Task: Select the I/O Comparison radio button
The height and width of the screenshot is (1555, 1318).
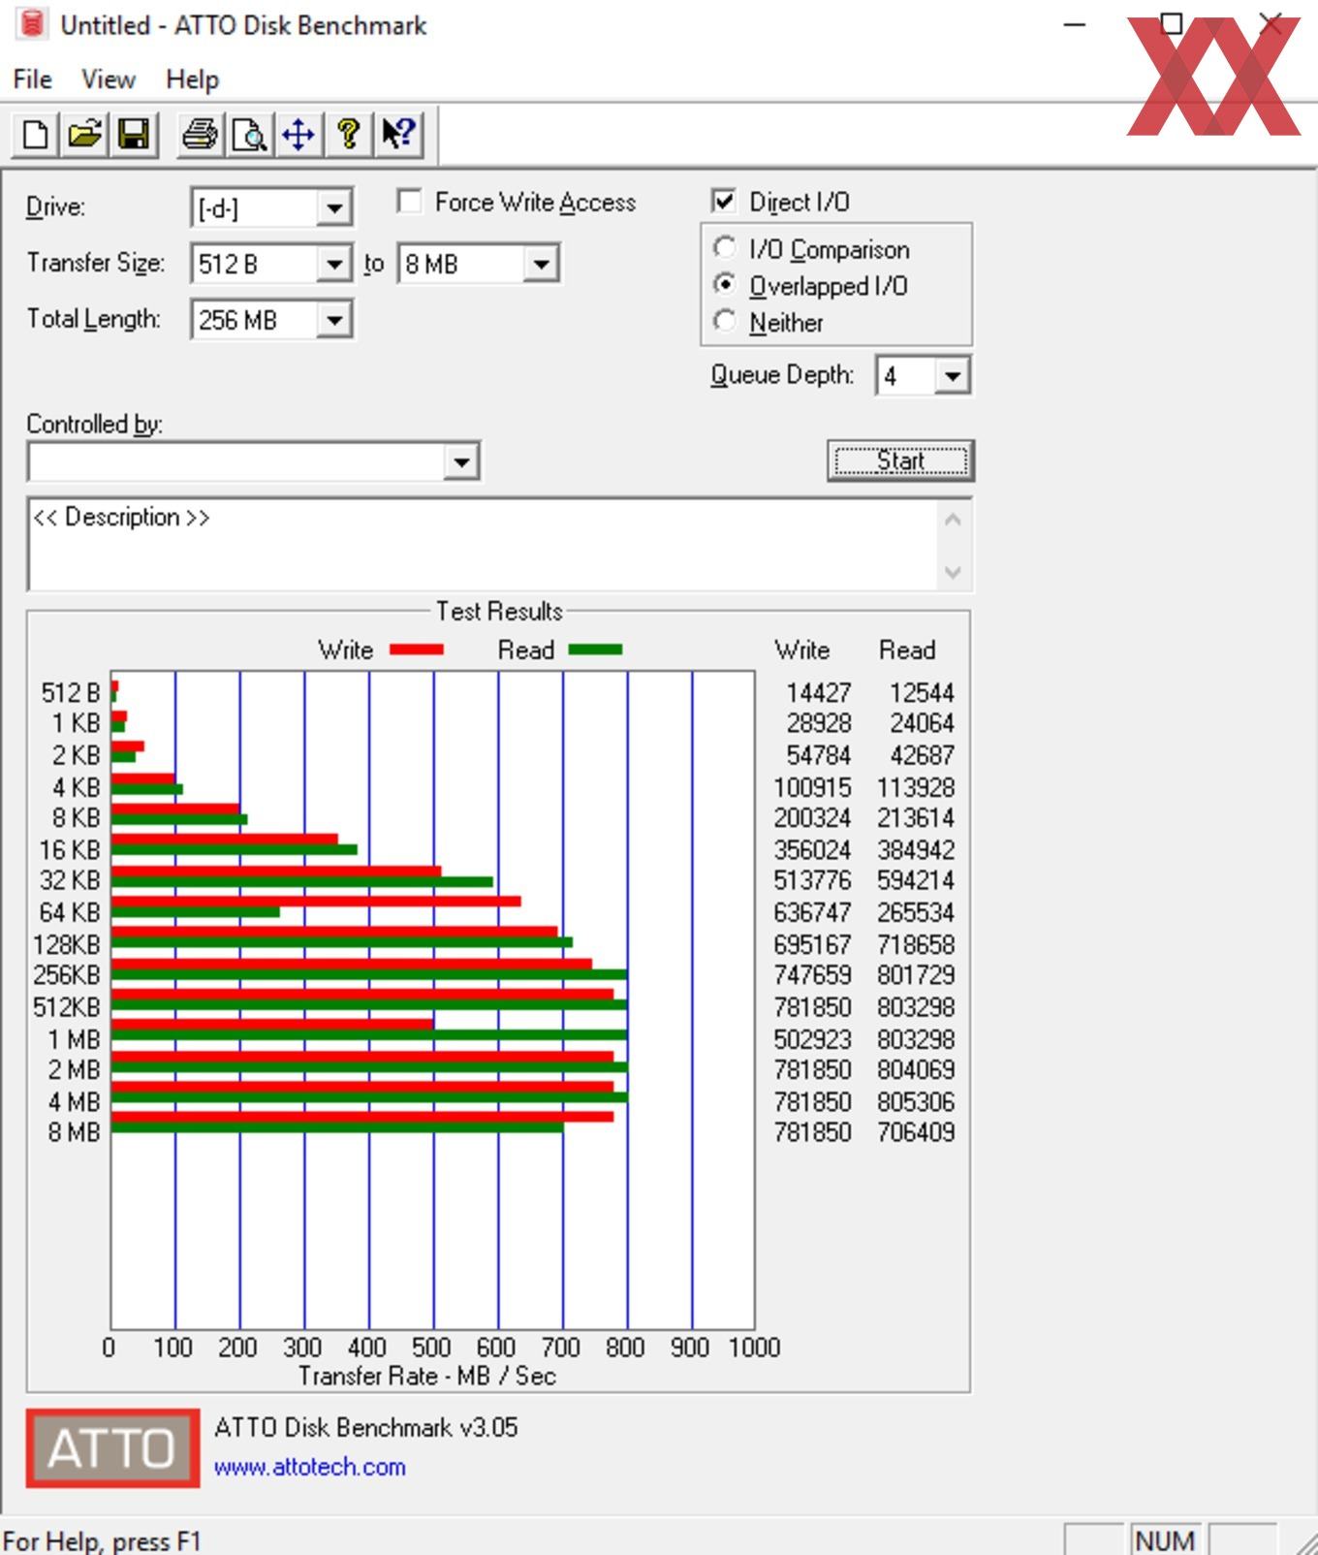Action: pyautogui.click(x=724, y=248)
